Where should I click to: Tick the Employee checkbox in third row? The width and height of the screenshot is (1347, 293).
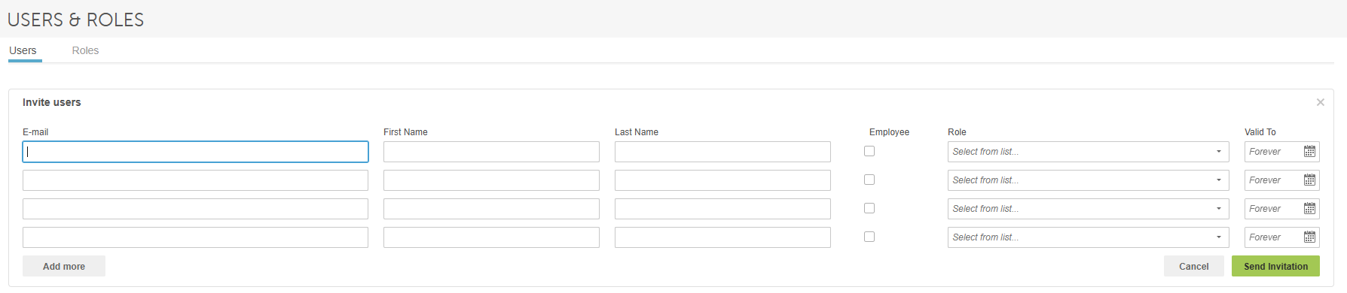[x=869, y=208]
